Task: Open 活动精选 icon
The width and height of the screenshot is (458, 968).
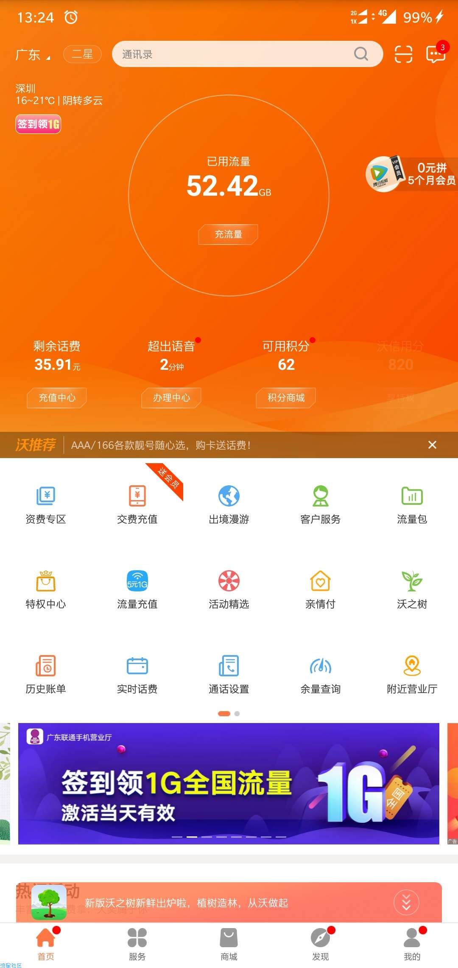Action: point(229,581)
